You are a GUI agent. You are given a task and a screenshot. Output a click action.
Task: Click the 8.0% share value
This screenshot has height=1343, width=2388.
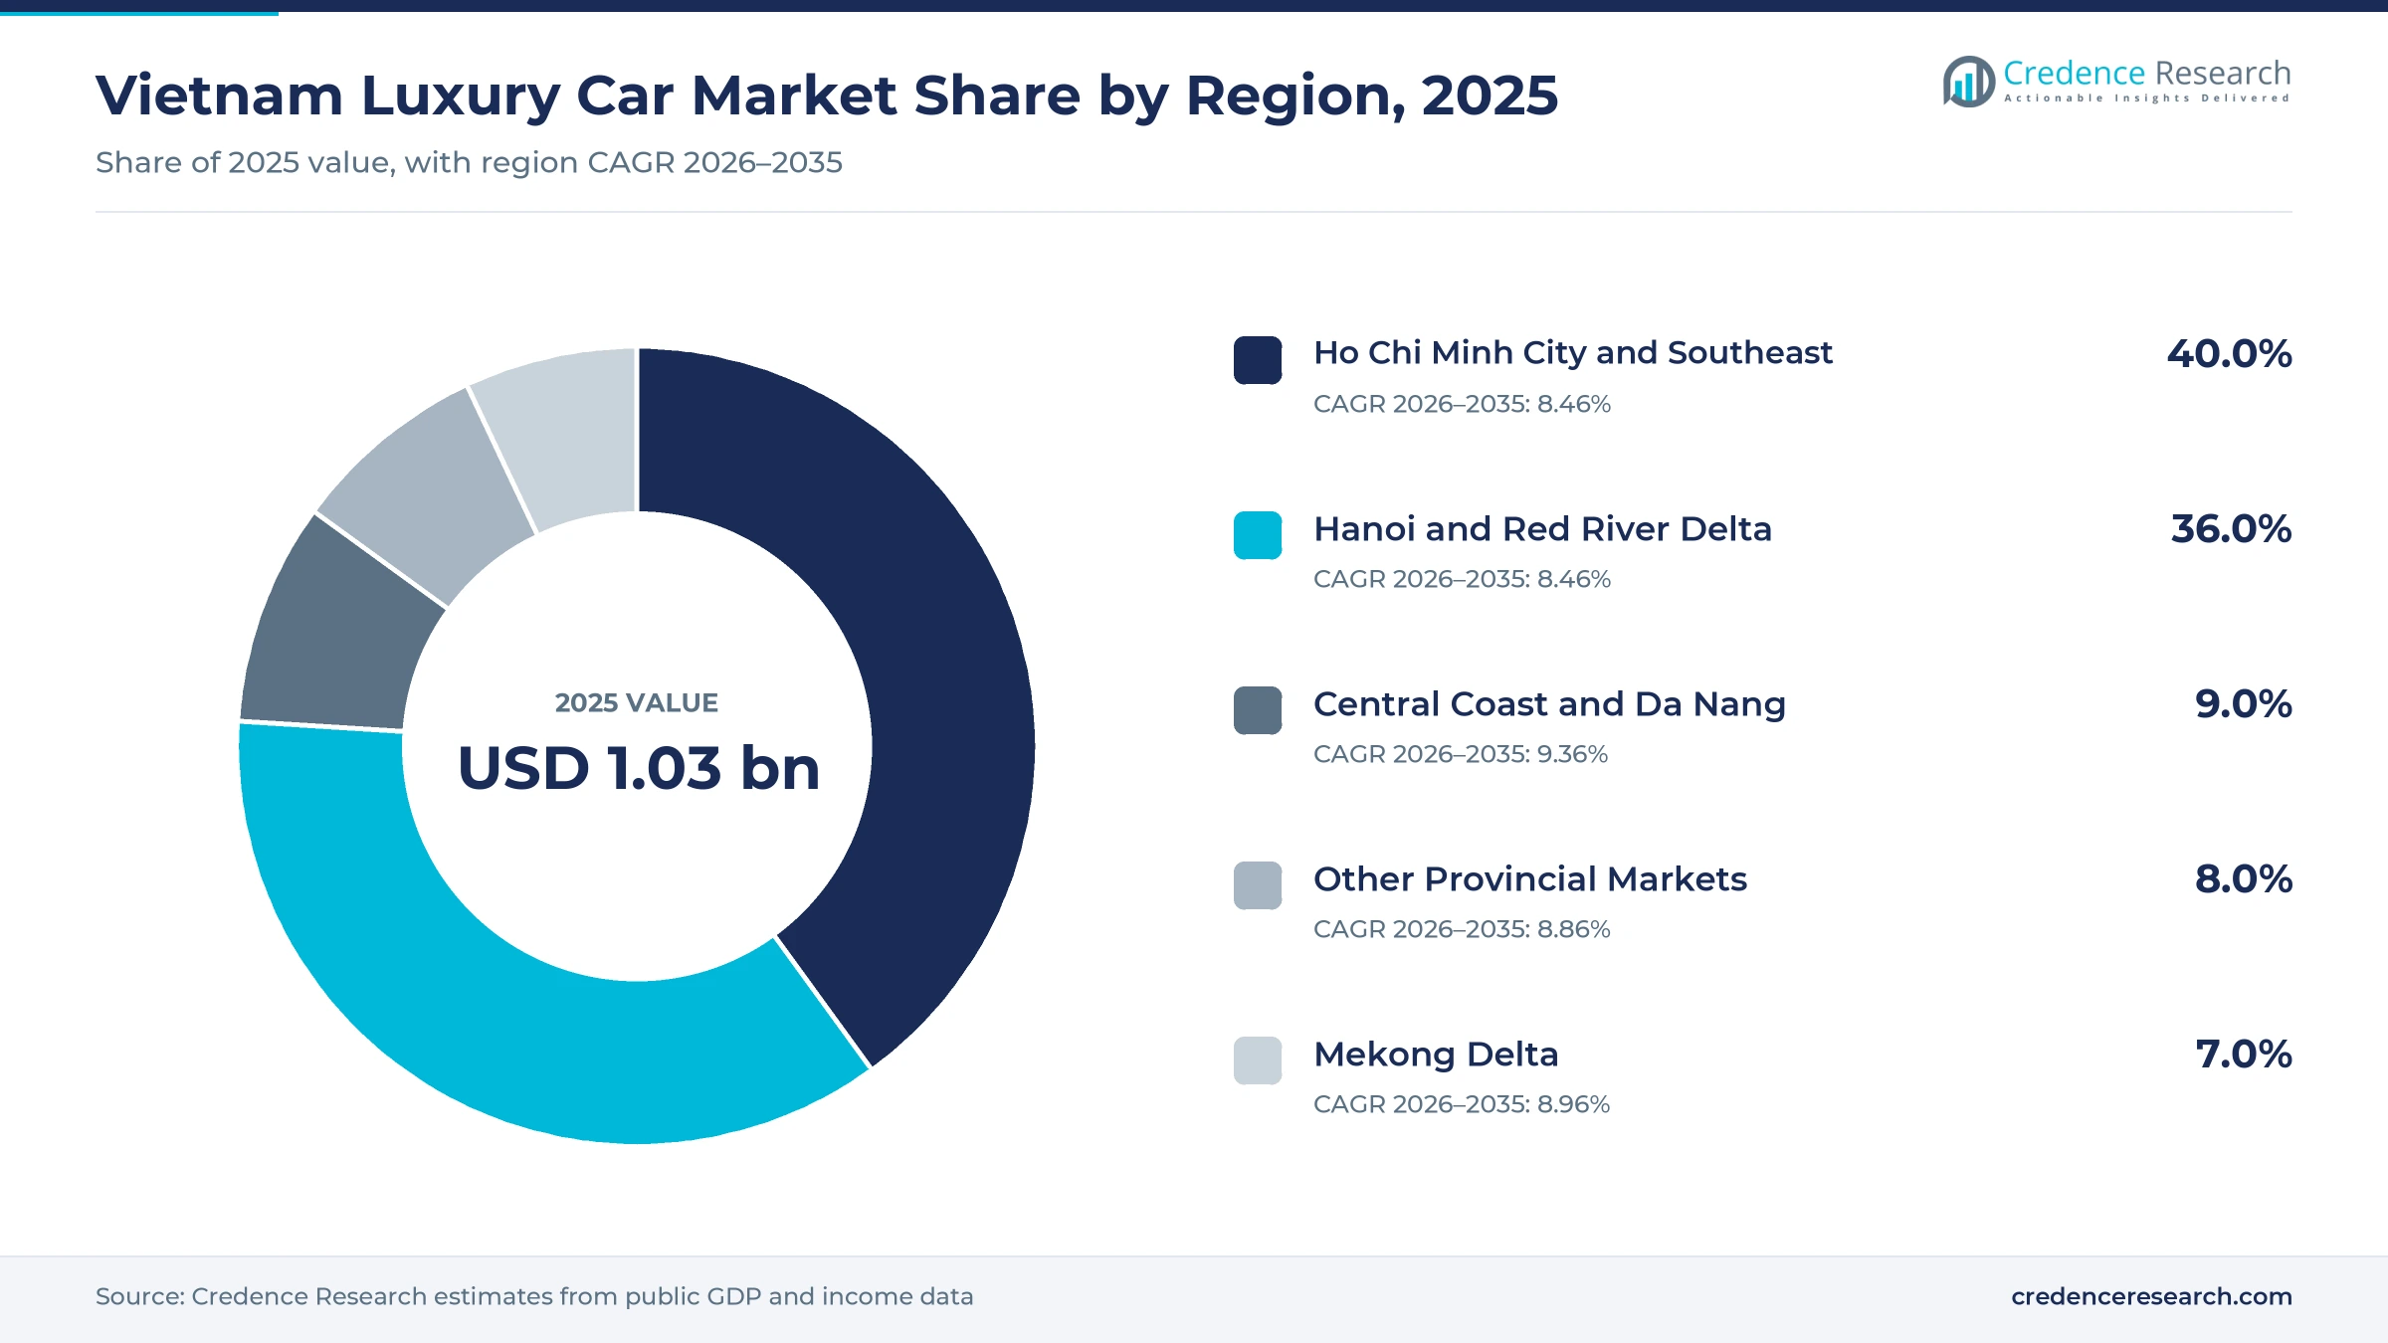(x=2244, y=879)
